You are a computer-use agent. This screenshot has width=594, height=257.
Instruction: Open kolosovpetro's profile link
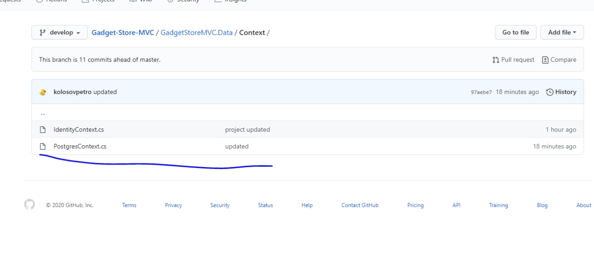[x=72, y=92]
